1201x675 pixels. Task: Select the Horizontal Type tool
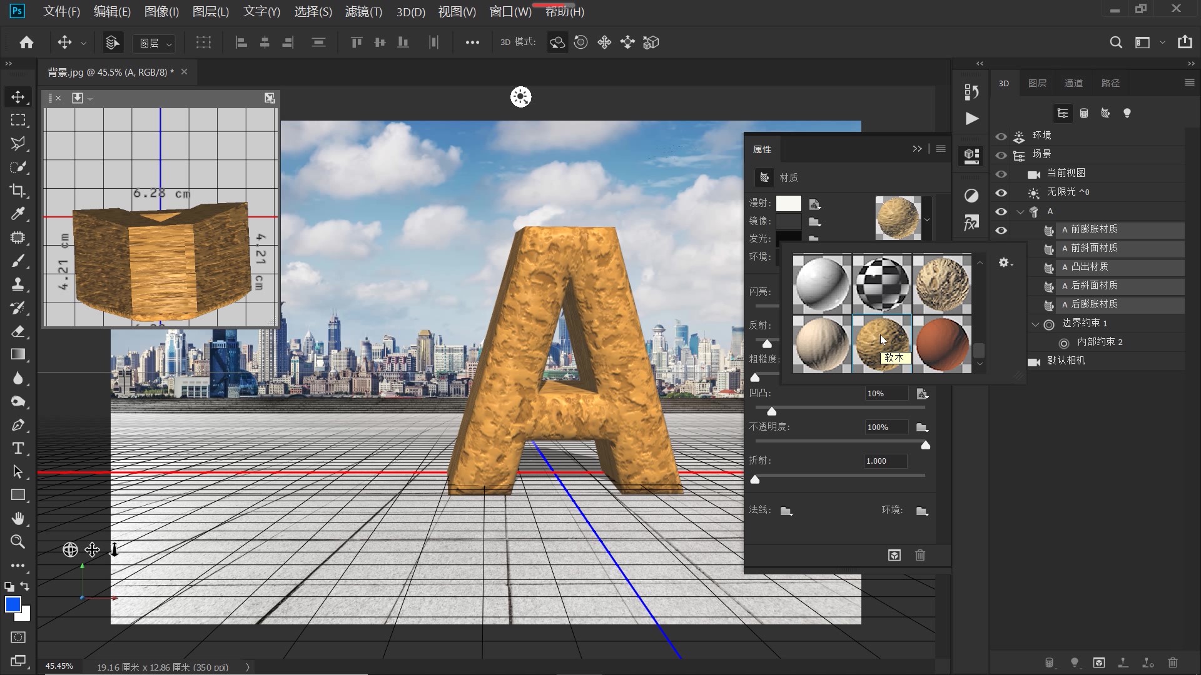click(18, 448)
